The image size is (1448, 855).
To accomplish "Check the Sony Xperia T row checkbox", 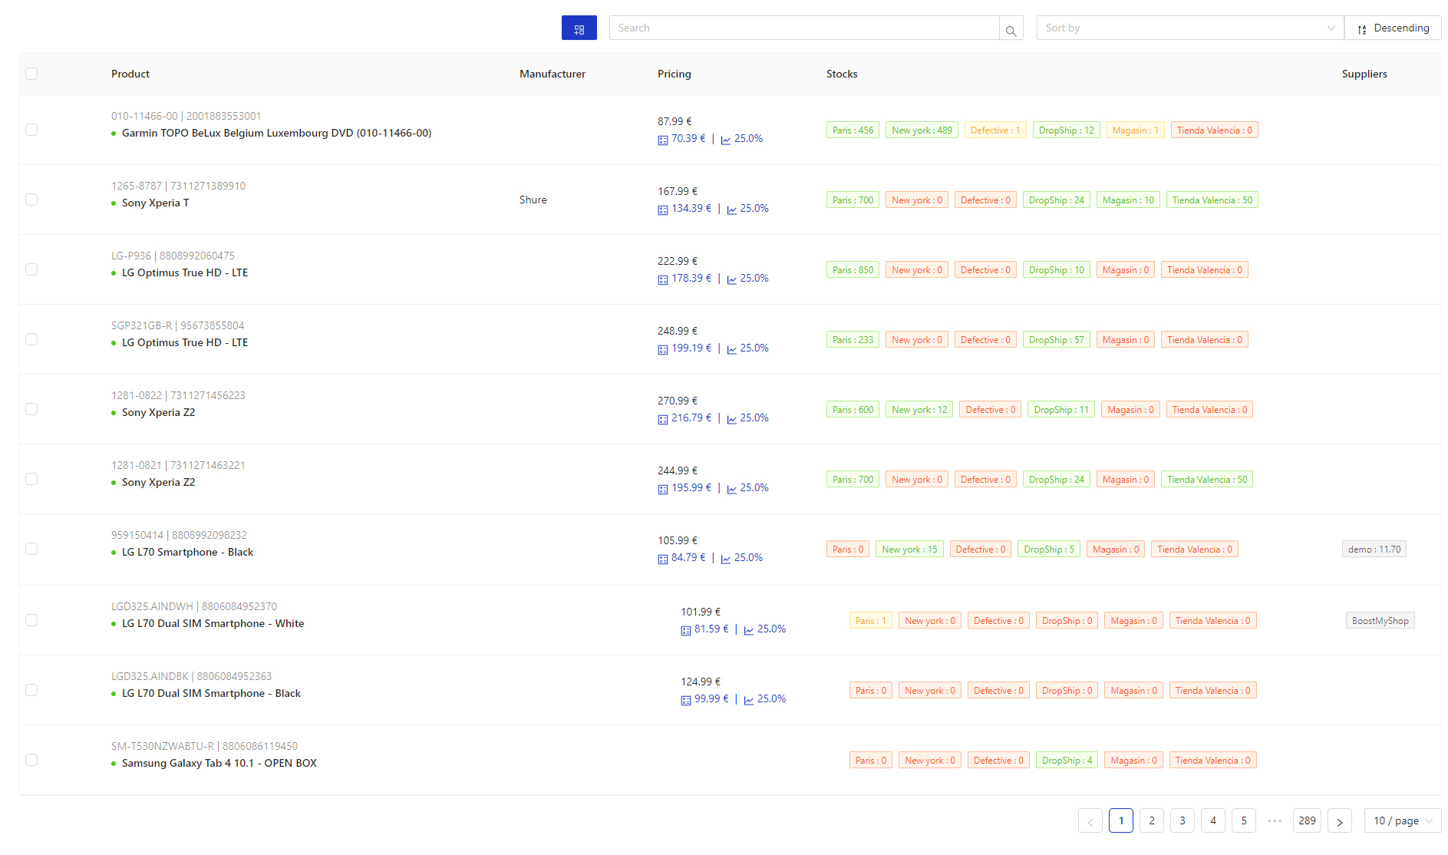I will coord(31,200).
